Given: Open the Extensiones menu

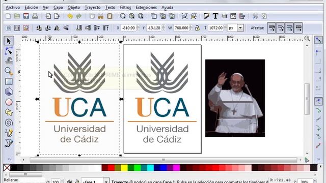Looking at the screenshot, I should 146,8.
